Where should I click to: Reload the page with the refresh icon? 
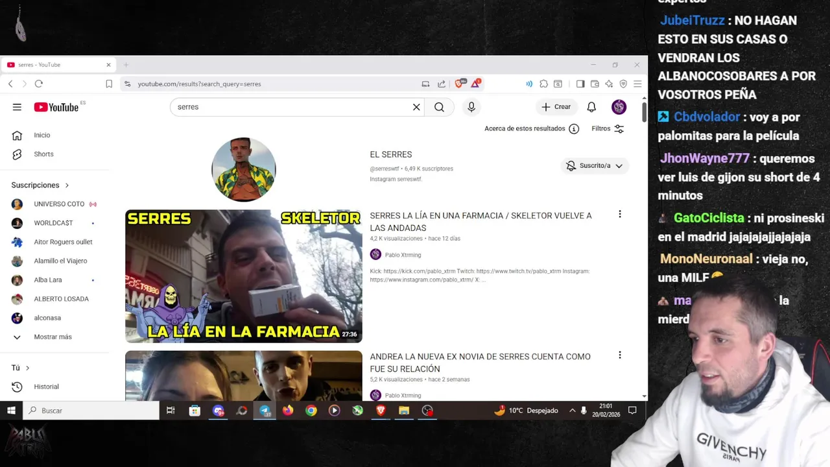pyautogui.click(x=39, y=84)
